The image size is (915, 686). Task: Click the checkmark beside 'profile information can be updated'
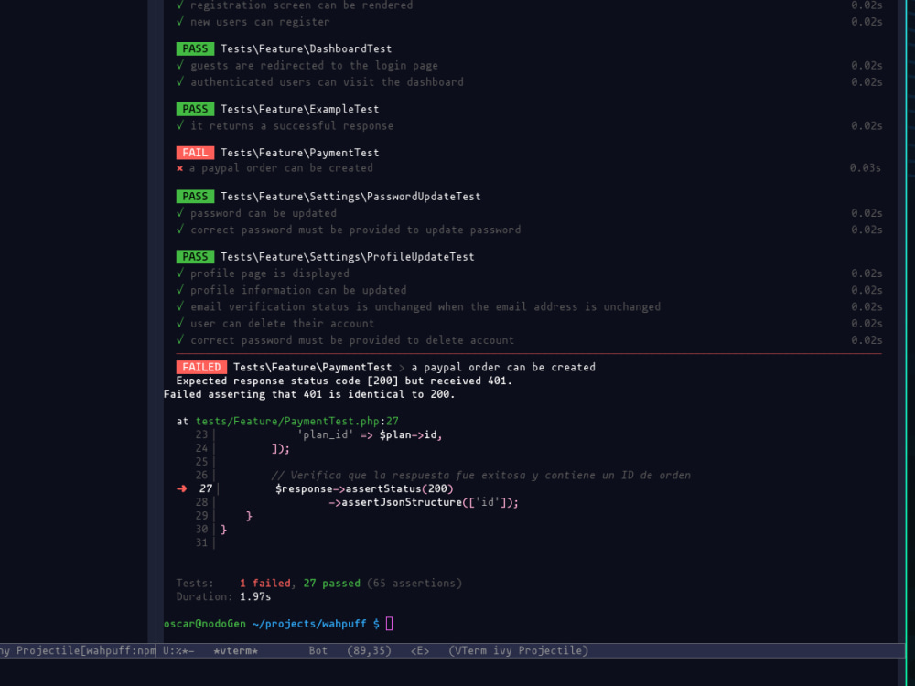click(x=180, y=290)
